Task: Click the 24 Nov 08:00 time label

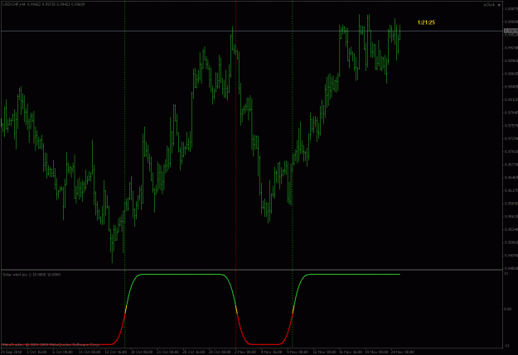Action: click(x=402, y=352)
